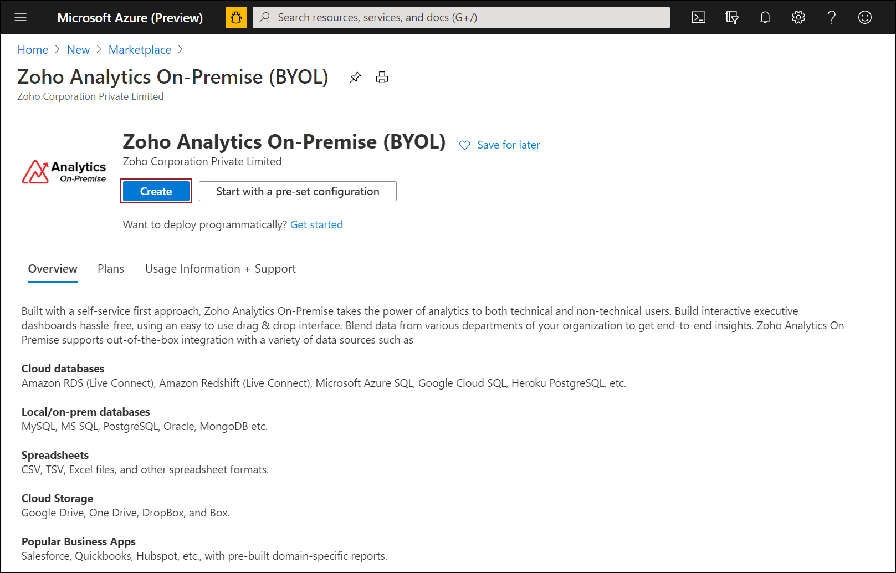Open Cloud Shell from top bar
This screenshot has height=573, width=896.
click(699, 17)
